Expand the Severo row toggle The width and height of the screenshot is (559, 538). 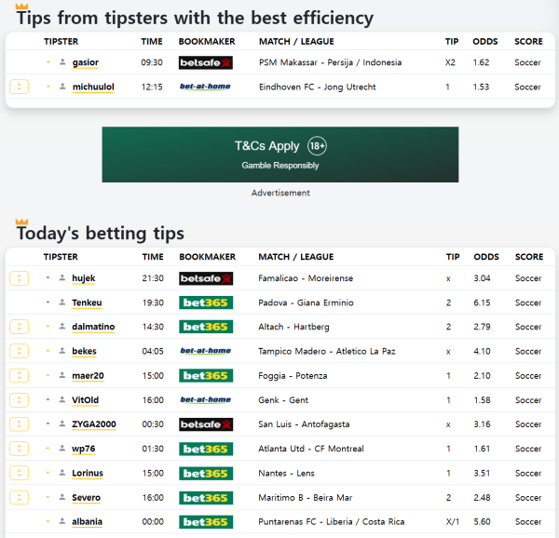click(19, 498)
